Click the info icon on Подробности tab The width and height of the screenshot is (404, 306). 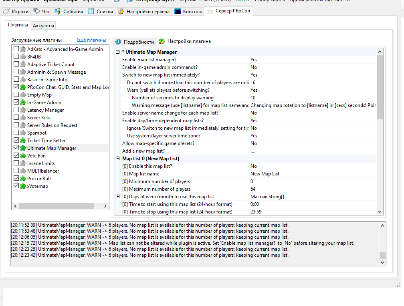[x=118, y=42]
